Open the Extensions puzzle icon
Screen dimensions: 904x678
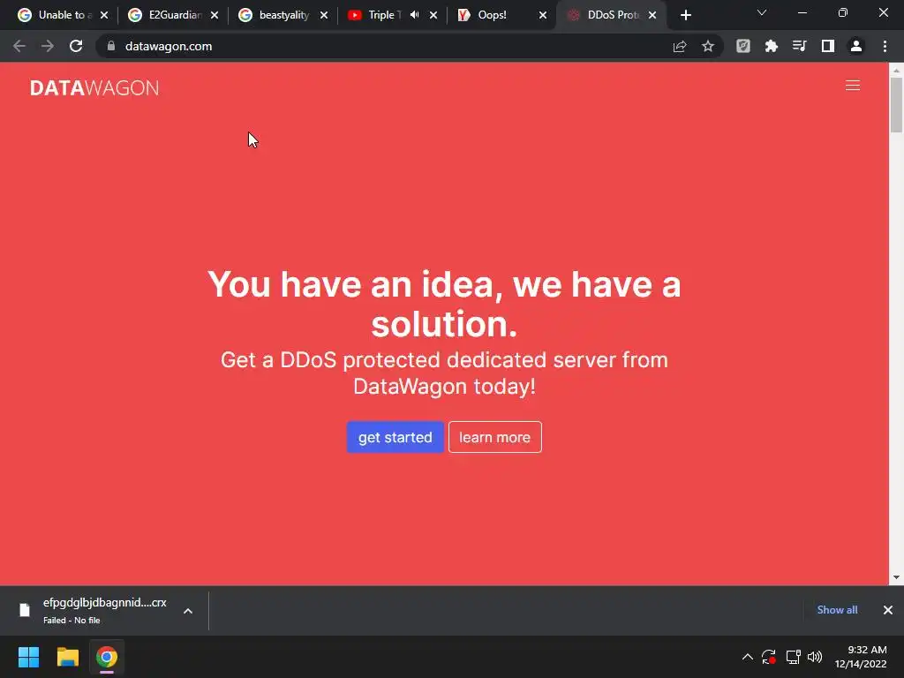coord(772,46)
